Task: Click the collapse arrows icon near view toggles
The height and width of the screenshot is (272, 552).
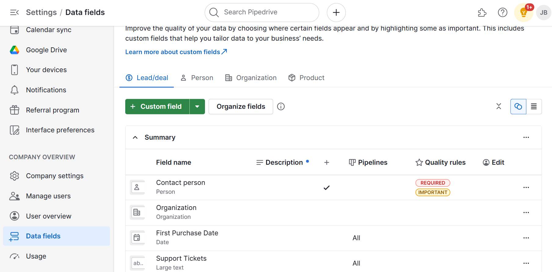Action: tap(499, 106)
